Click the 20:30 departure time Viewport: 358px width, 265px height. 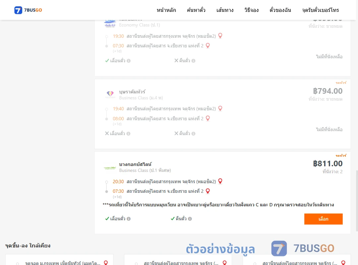click(118, 182)
